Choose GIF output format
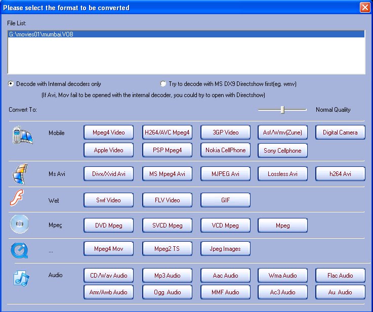This screenshot has height=312, width=373. pos(226,200)
